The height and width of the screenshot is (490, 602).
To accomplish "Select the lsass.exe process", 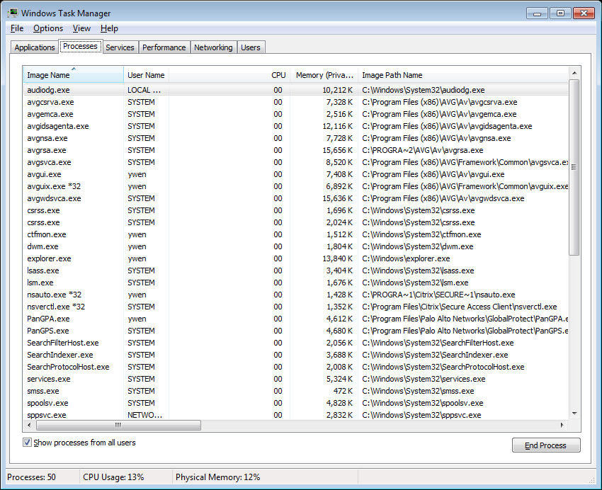I will [x=295, y=270].
